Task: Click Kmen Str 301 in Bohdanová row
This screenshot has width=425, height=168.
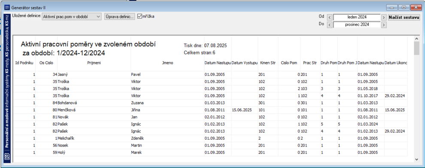Action: (x=262, y=103)
